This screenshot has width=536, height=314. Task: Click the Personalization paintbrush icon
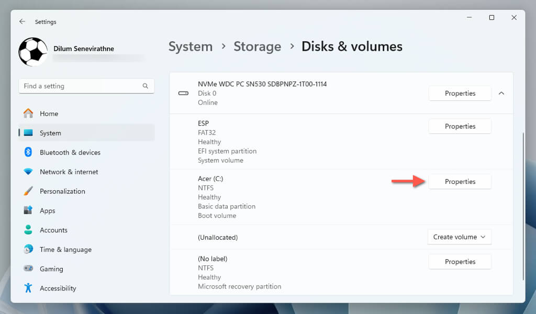coord(28,191)
